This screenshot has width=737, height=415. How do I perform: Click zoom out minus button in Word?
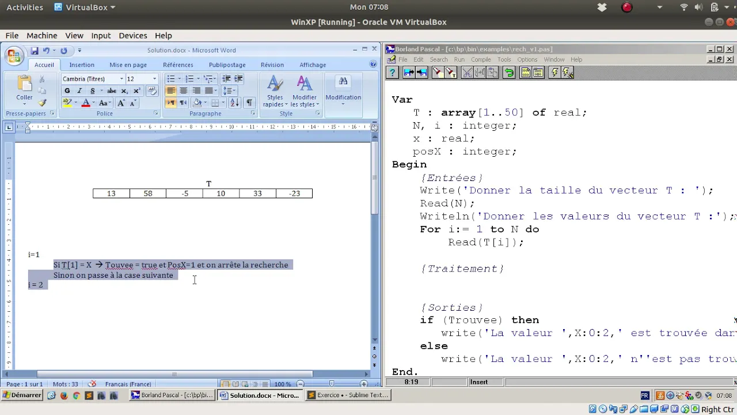point(300,384)
